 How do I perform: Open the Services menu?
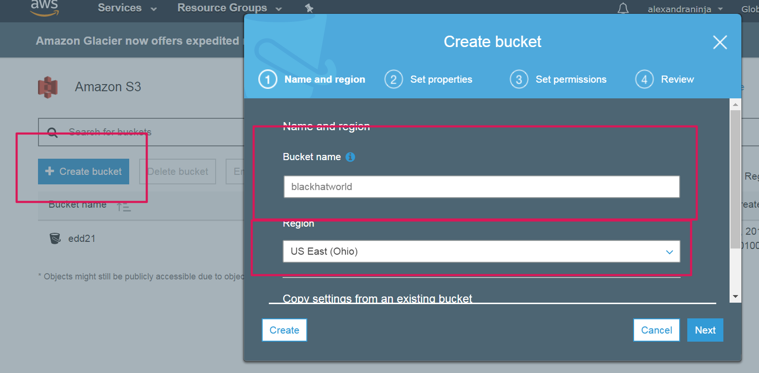pos(127,8)
